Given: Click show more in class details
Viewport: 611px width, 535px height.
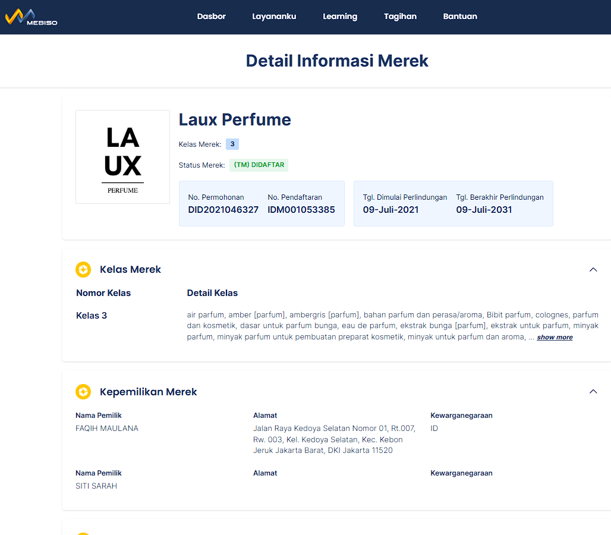Looking at the screenshot, I should 555,338.
